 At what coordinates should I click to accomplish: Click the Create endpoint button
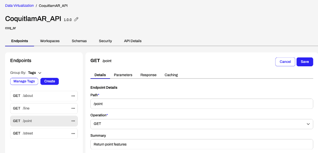click(x=50, y=81)
